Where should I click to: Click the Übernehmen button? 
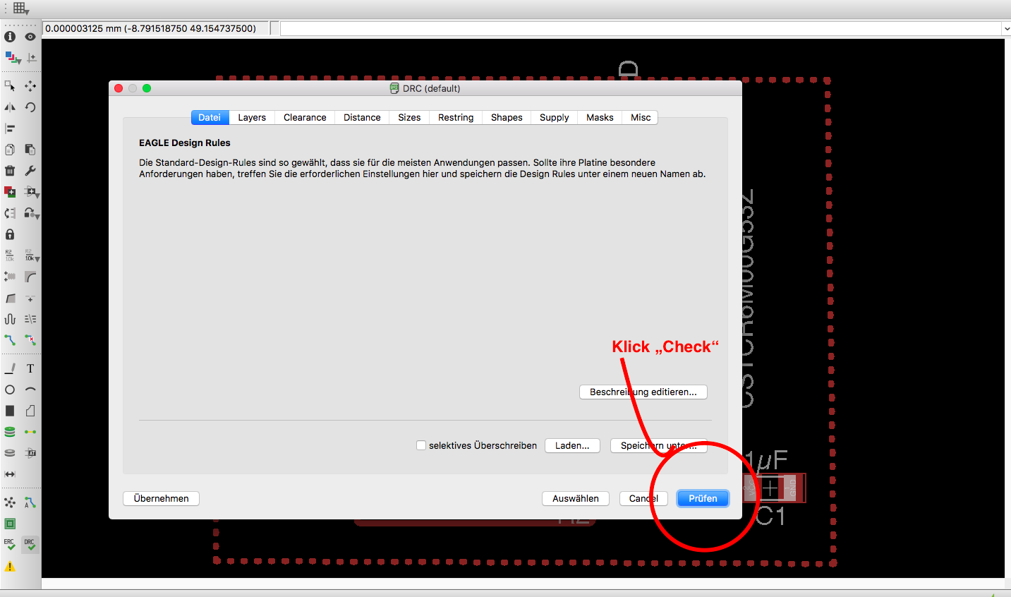point(161,498)
